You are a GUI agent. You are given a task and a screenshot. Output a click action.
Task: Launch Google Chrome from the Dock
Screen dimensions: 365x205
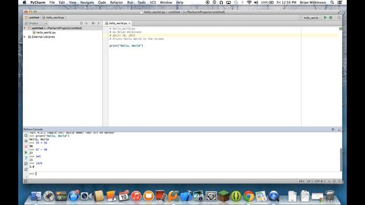point(249,196)
